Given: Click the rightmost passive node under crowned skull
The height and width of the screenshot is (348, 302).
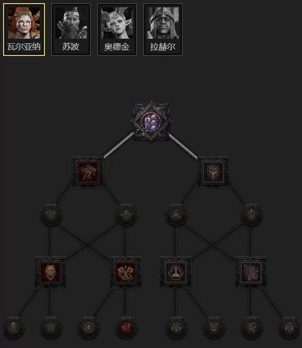Looking at the screenshot, I should tap(251, 215).
